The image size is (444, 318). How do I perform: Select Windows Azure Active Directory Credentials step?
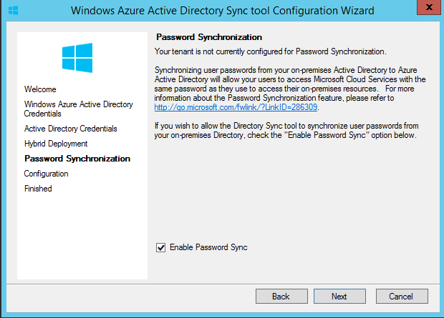(79, 109)
